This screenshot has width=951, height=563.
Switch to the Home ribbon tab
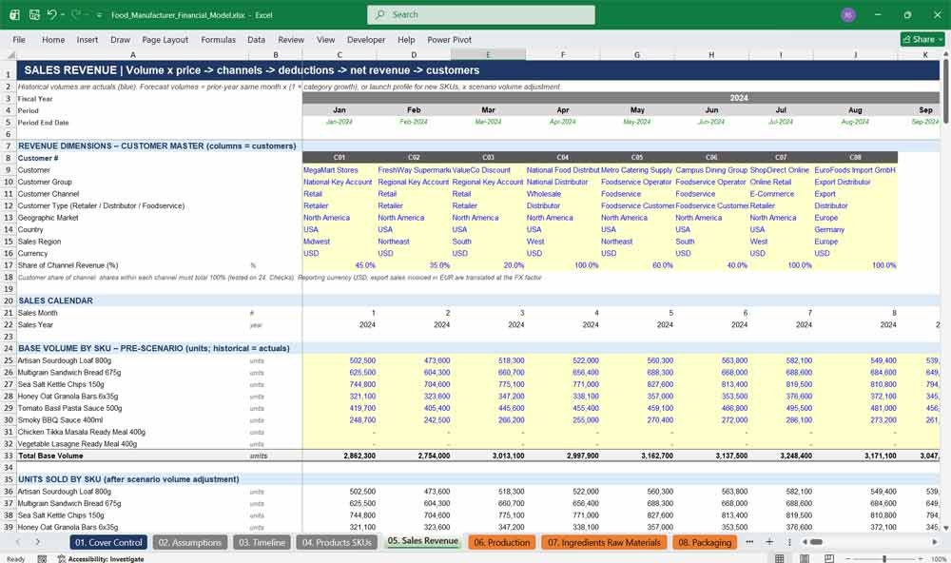pos(53,39)
